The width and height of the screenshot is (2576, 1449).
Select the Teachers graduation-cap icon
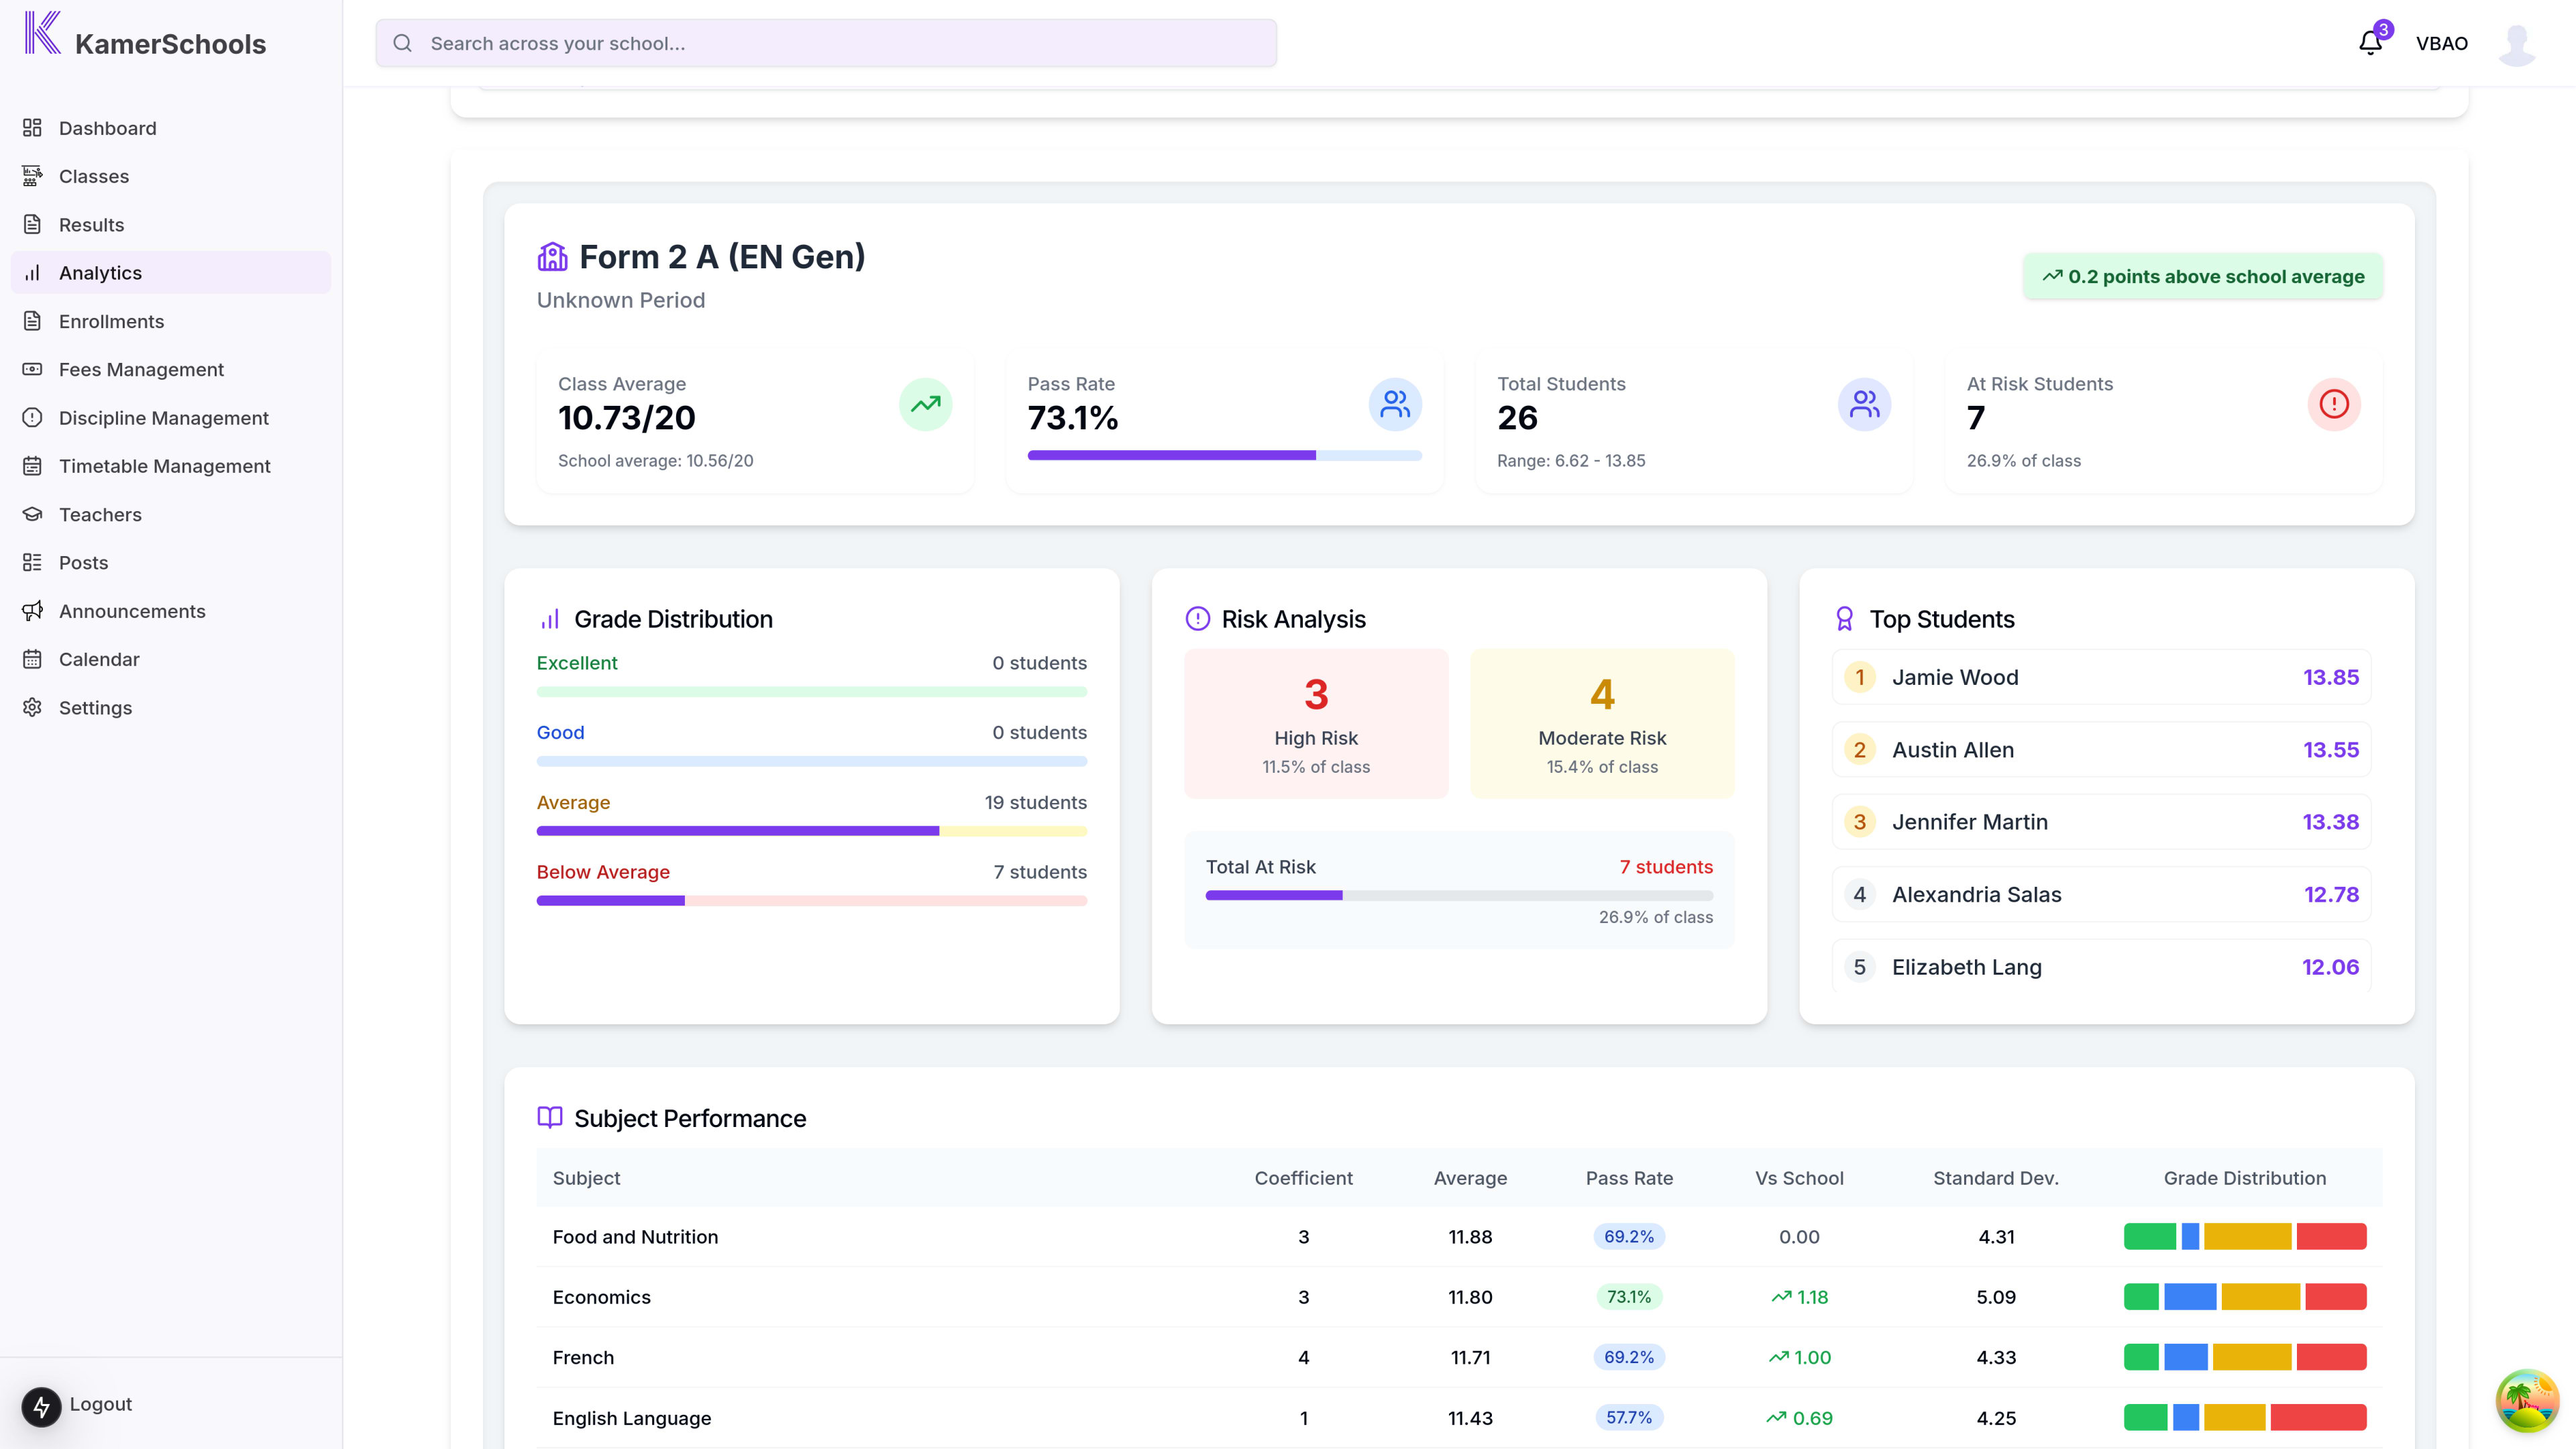point(31,514)
